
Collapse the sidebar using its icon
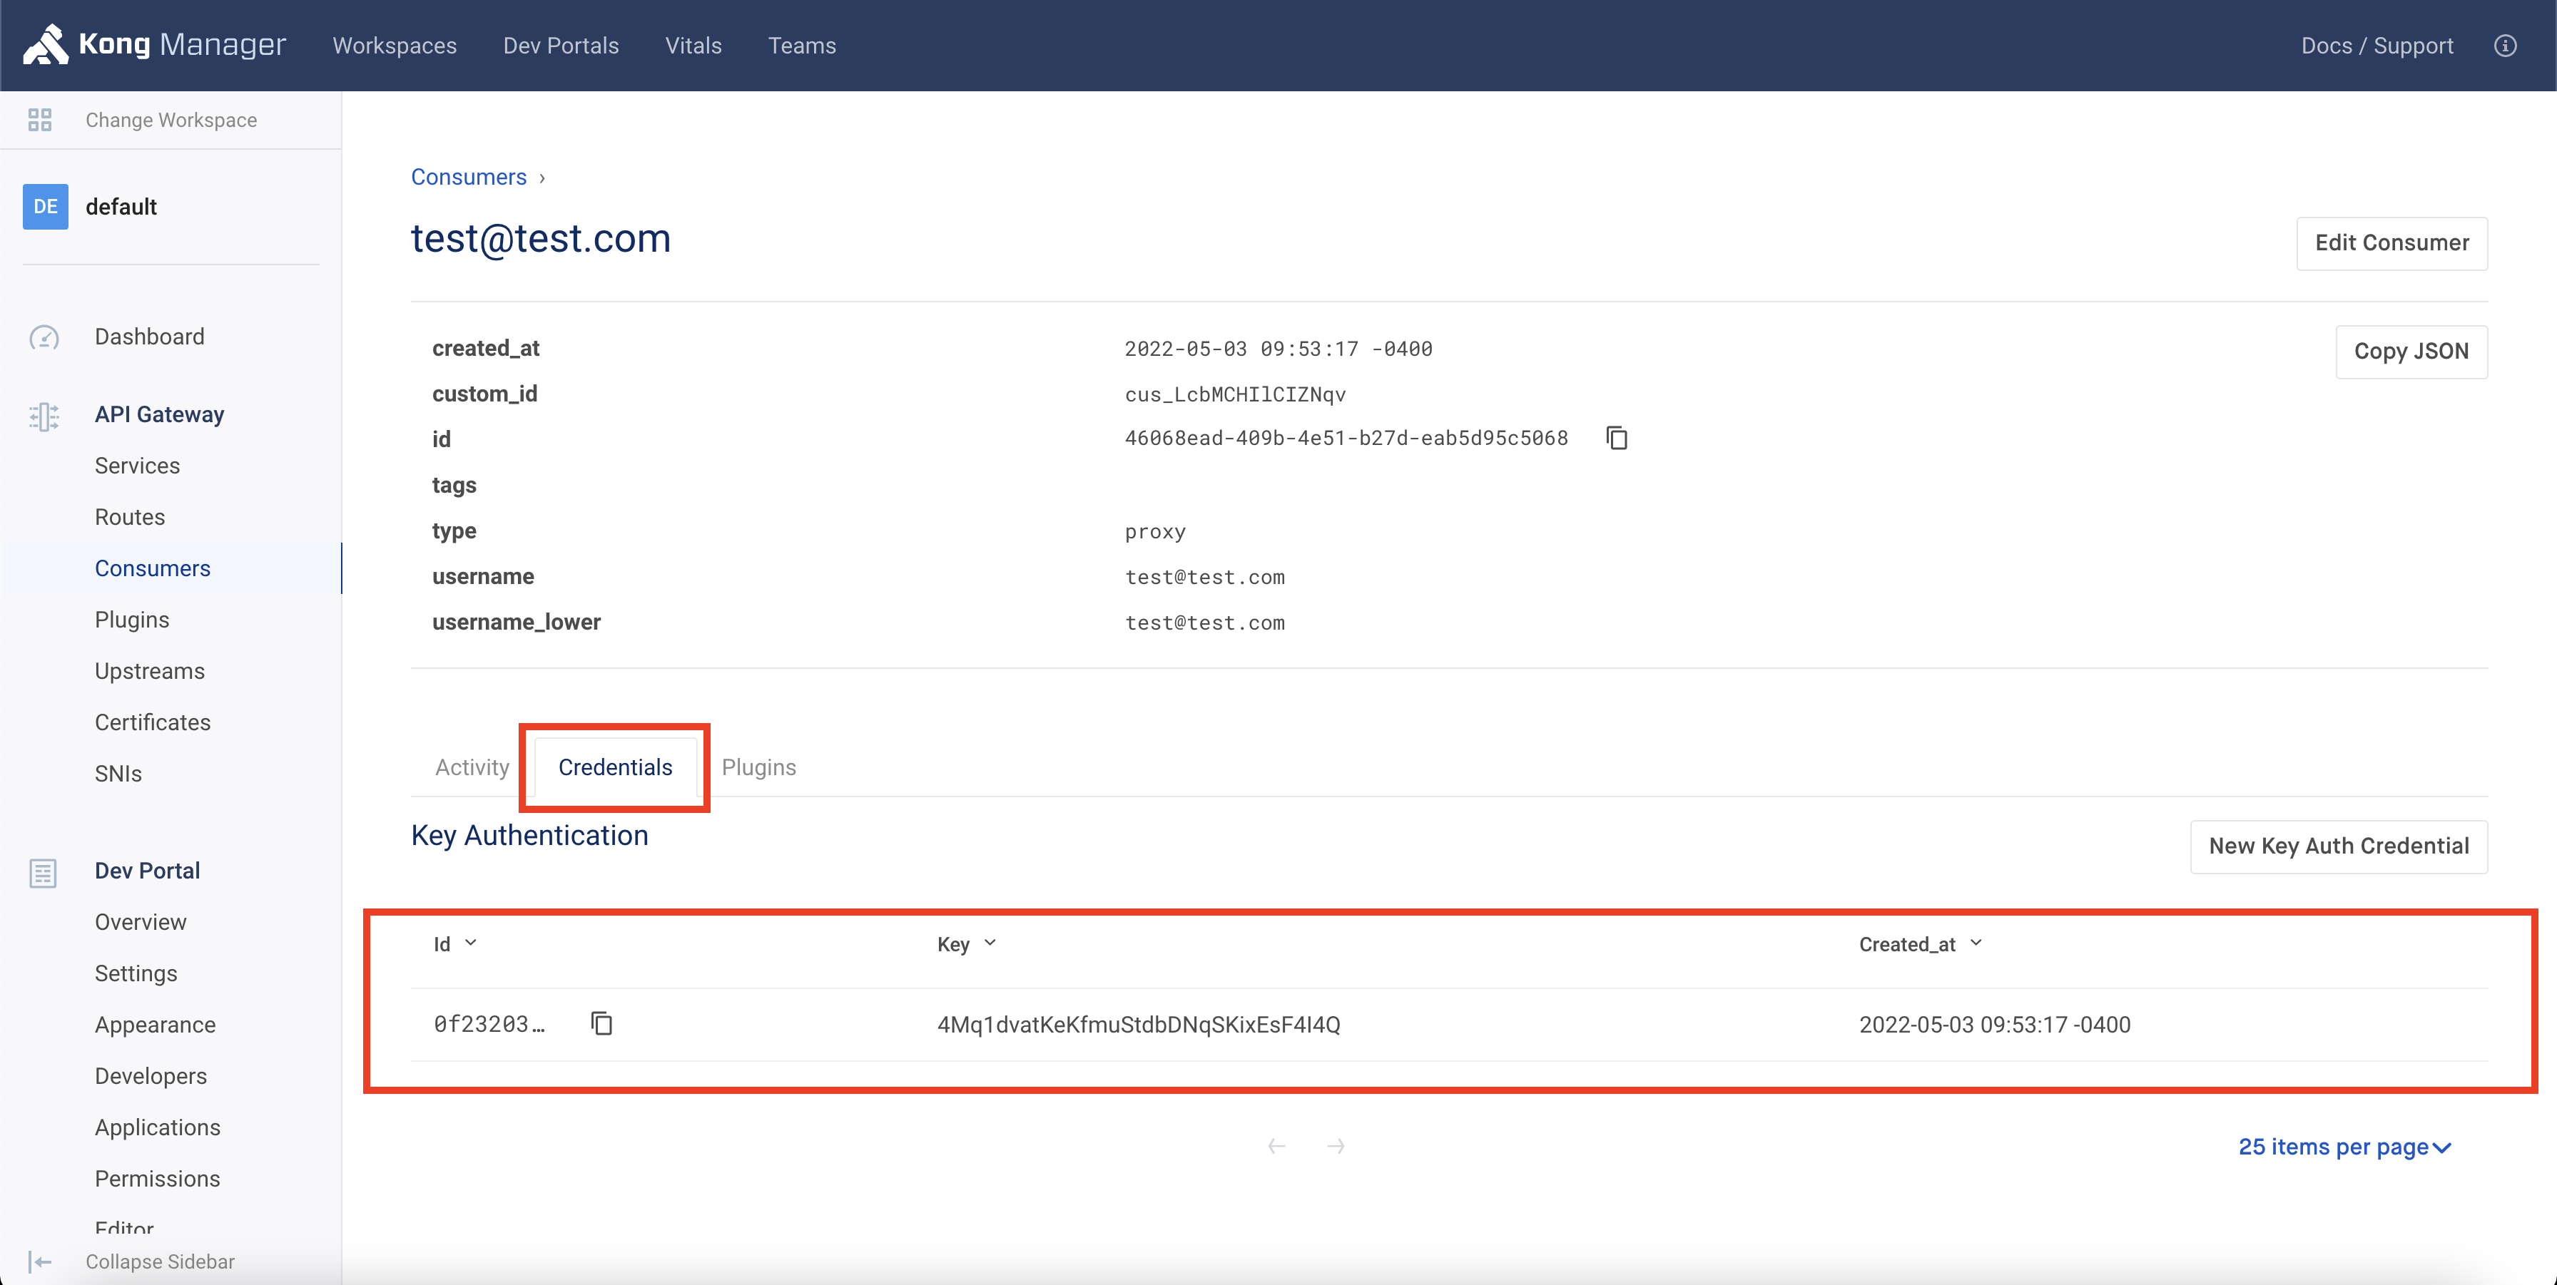(40, 1261)
